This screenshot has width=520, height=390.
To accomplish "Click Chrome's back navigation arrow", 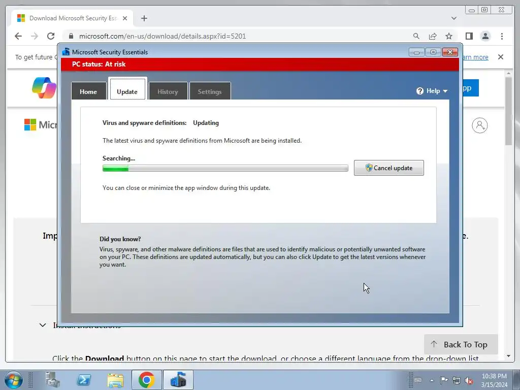I will pyautogui.click(x=18, y=36).
